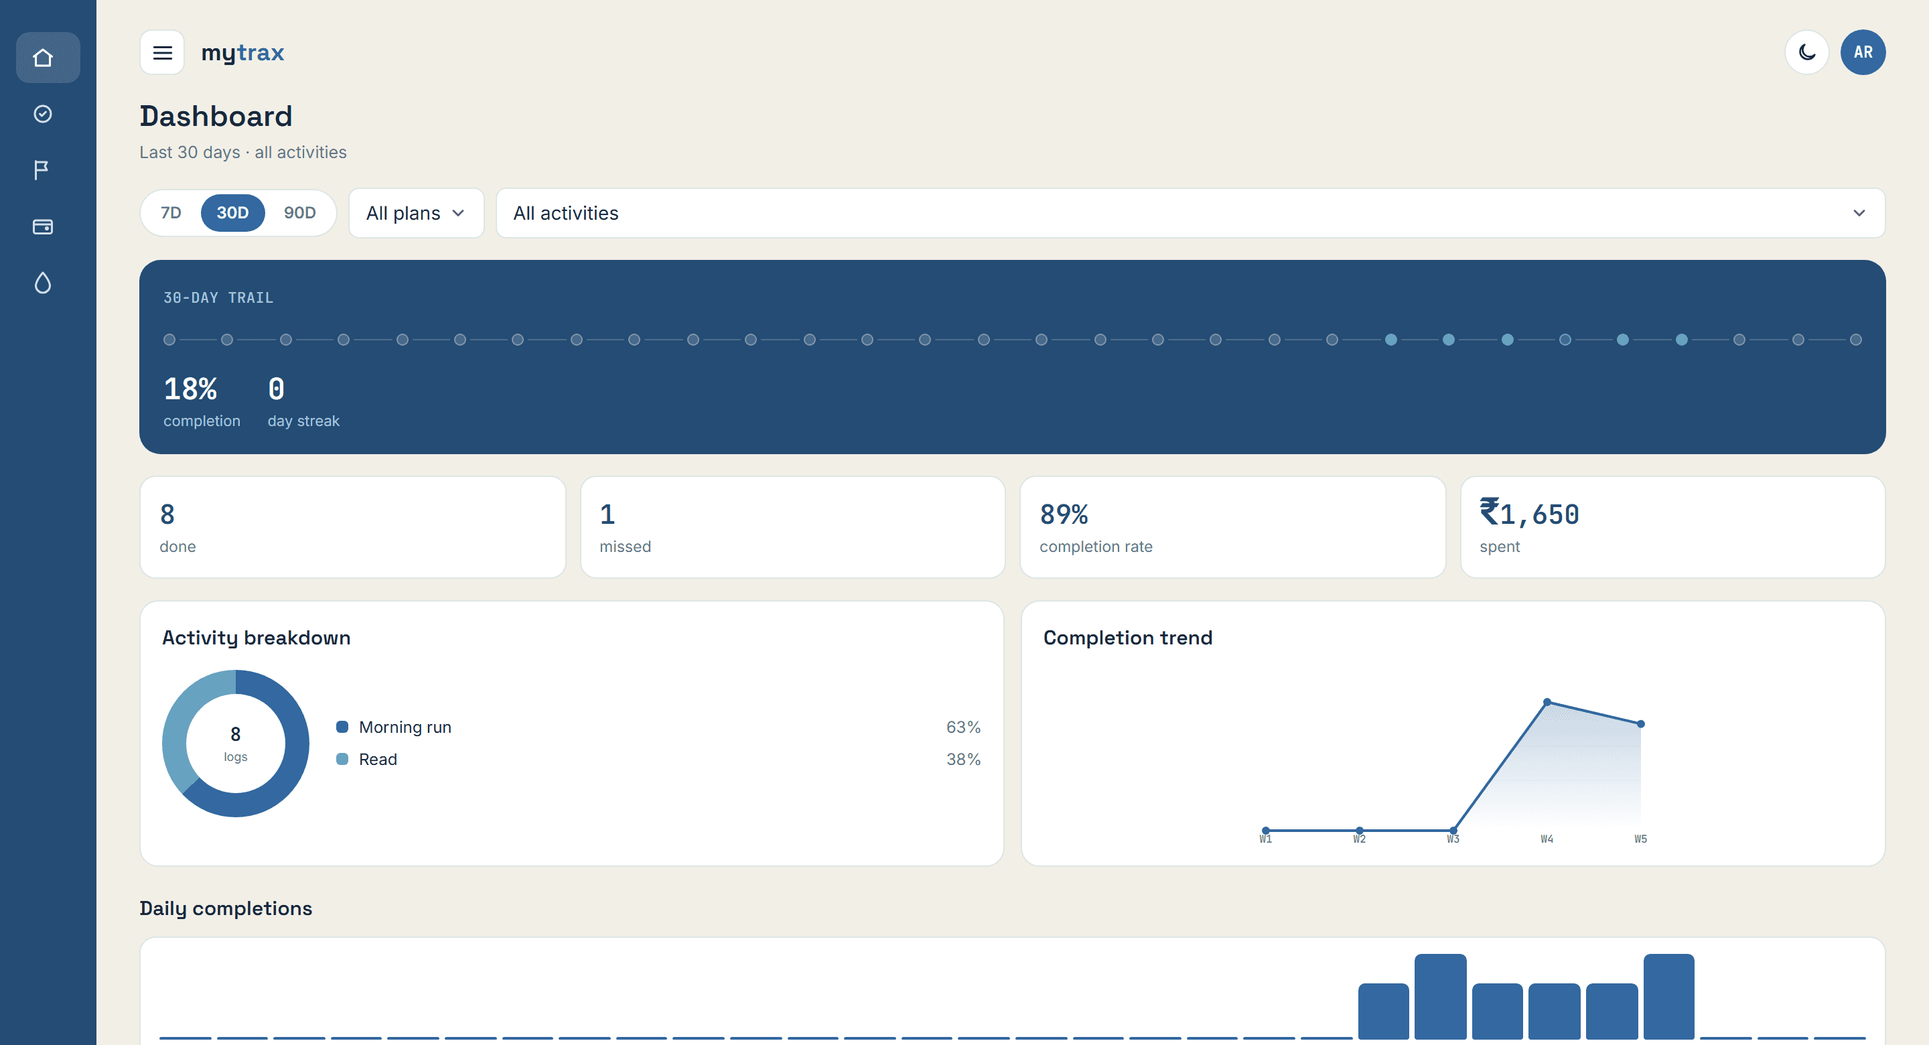The width and height of the screenshot is (1929, 1045).
Task: Click the Activity breakdown heading
Action: tap(256, 638)
